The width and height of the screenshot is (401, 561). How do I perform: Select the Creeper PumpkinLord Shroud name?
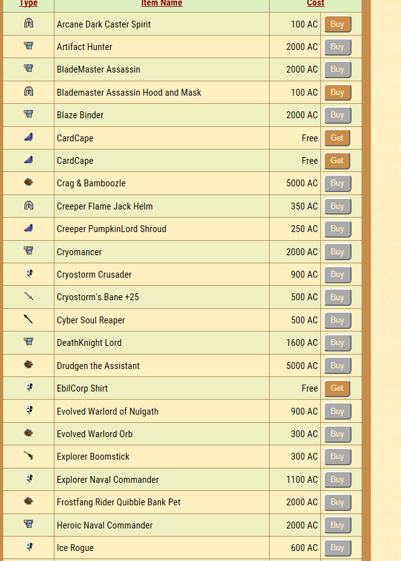tap(111, 229)
